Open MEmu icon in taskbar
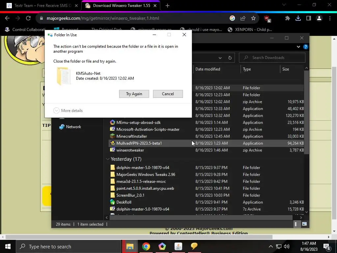Image resolution: width=337 pixels, height=253 pixels. [162, 246]
